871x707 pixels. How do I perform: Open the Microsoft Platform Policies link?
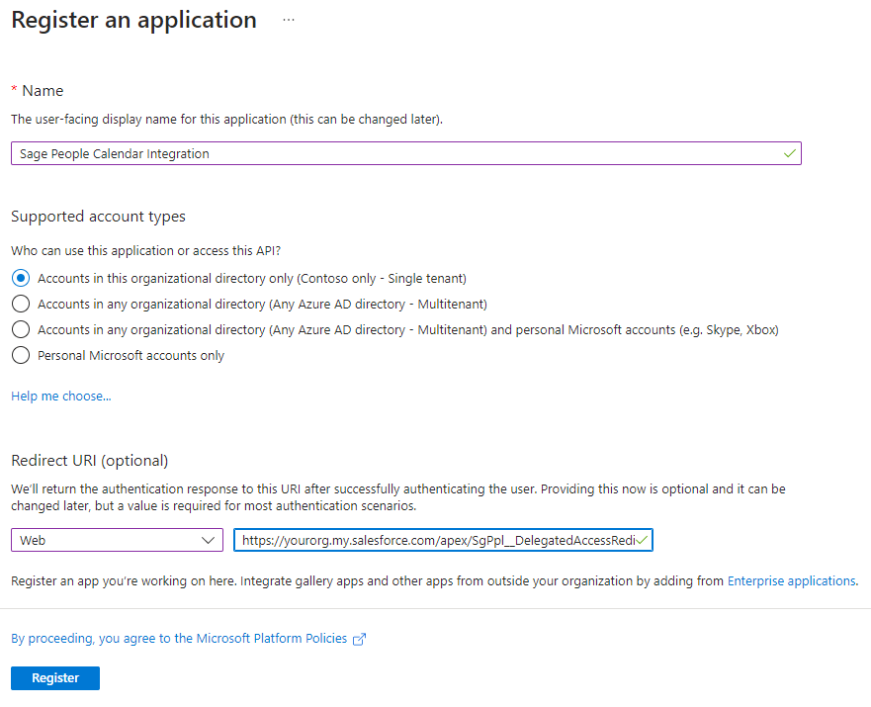point(179,639)
